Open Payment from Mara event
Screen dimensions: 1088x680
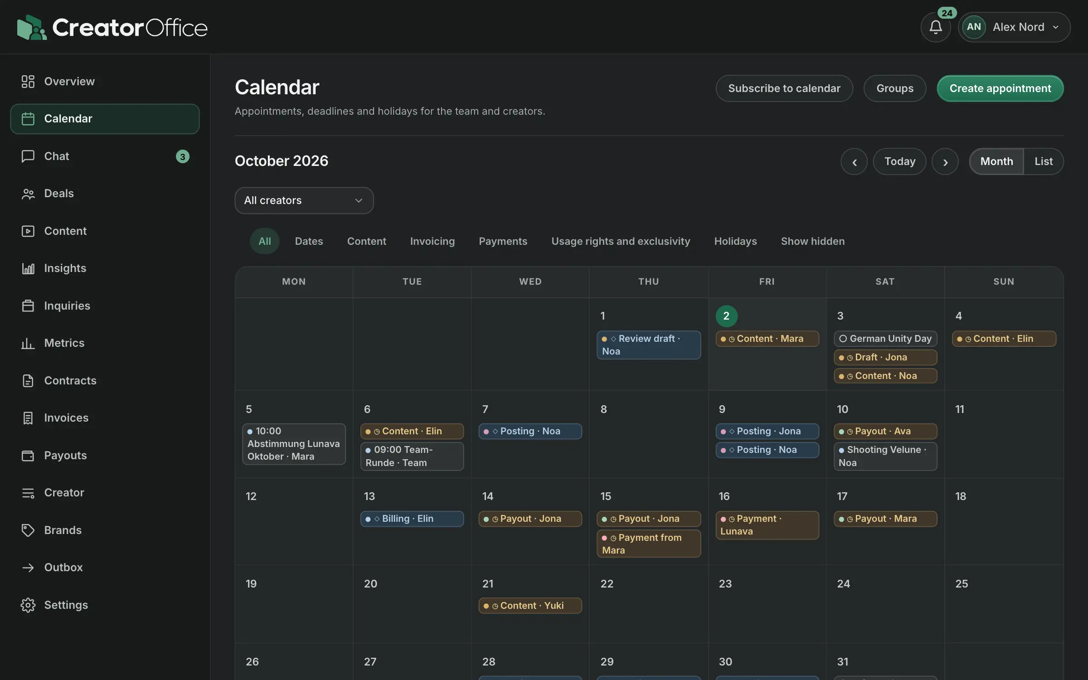pos(648,544)
